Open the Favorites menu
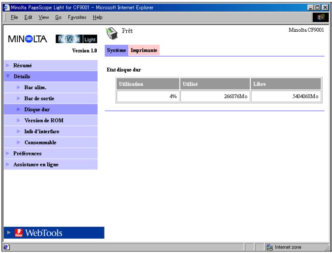The width and height of the screenshot is (332, 253). [x=77, y=17]
